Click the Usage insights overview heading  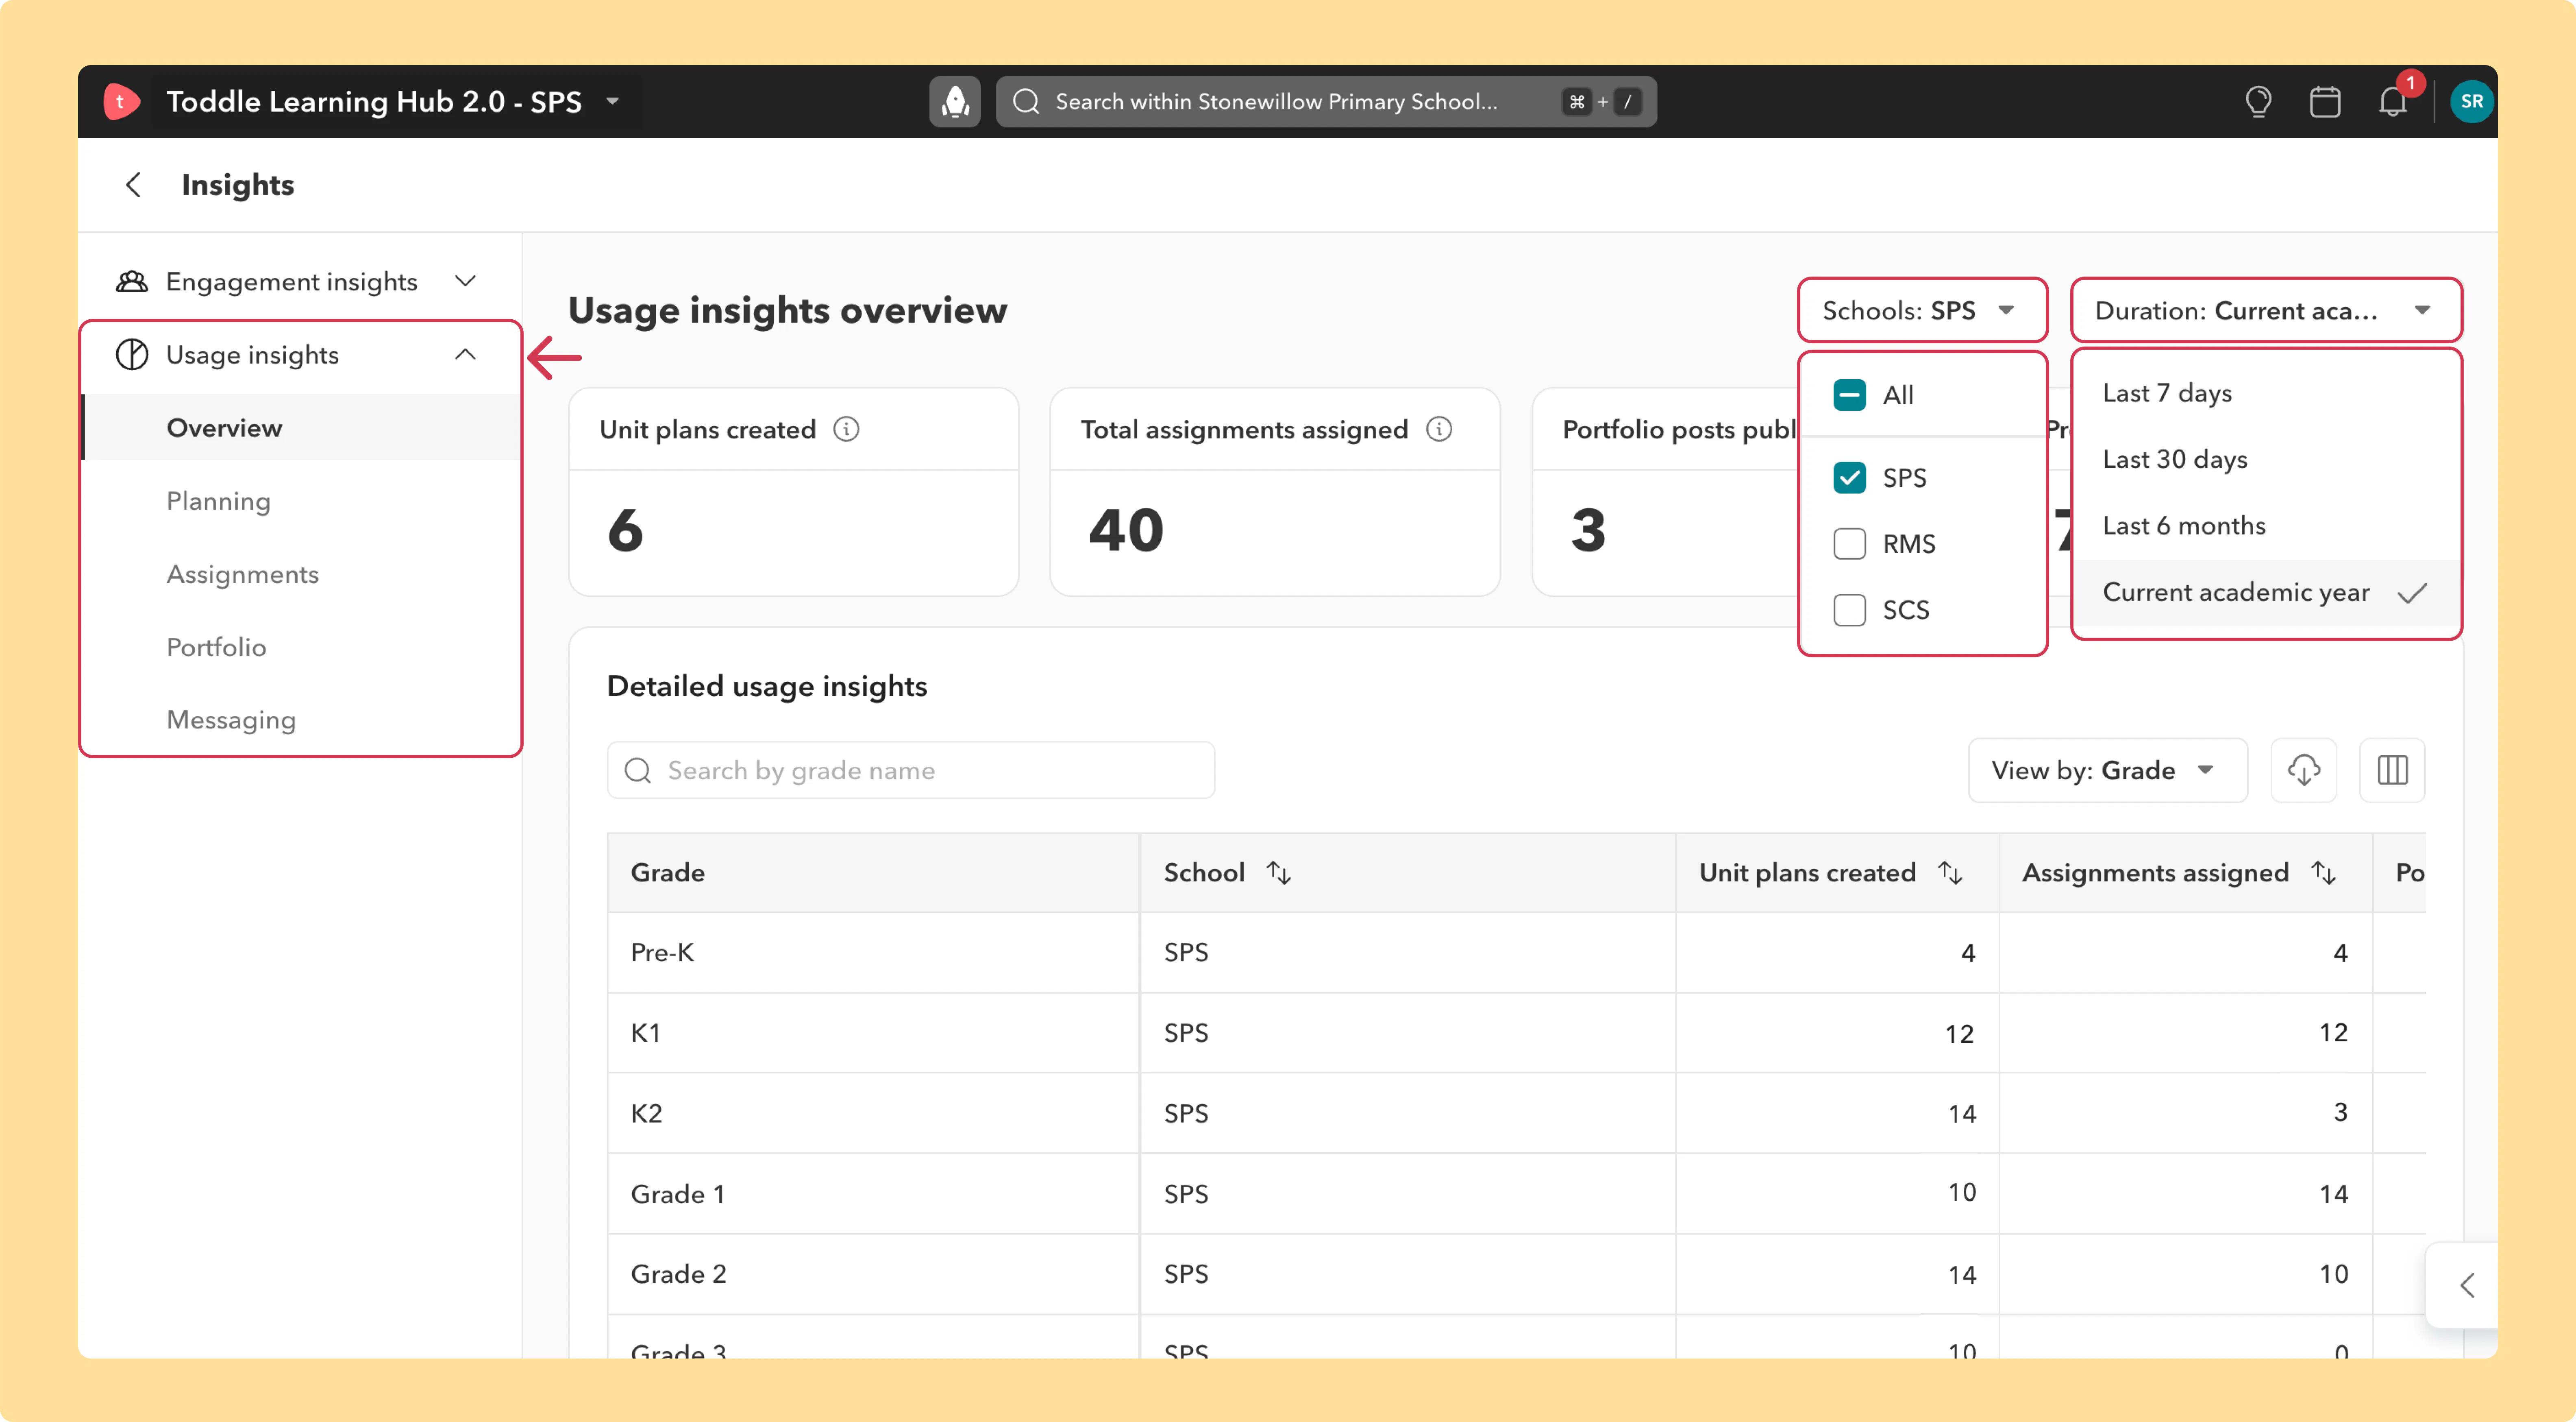tap(788, 310)
